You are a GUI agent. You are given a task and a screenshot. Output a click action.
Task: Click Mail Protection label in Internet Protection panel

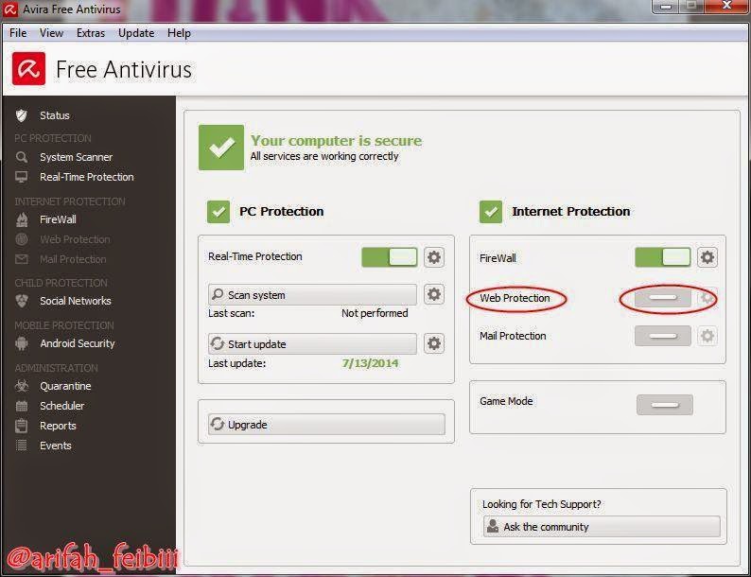(513, 336)
